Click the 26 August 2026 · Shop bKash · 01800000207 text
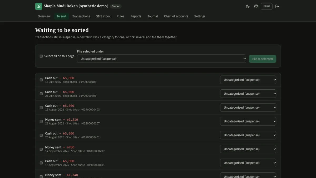316x178 pixels. click(x=72, y=123)
